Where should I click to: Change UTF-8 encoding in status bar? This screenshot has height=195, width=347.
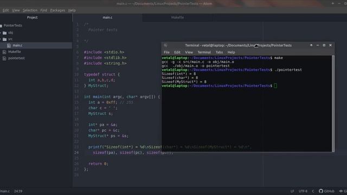click(x=303, y=191)
